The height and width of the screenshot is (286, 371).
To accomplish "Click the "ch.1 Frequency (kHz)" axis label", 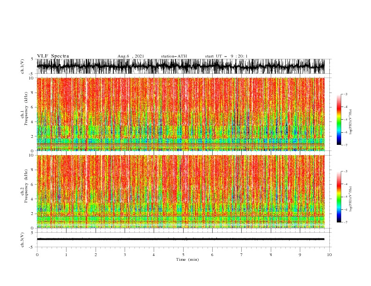I will click(24, 108).
